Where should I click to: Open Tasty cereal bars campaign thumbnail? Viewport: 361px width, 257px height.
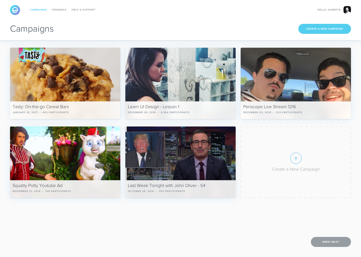point(65,75)
